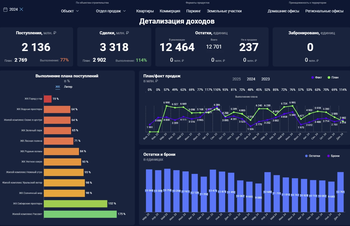Click the Не в продаже value 237
The image size is (350, 226).
[x=249, y=47]
